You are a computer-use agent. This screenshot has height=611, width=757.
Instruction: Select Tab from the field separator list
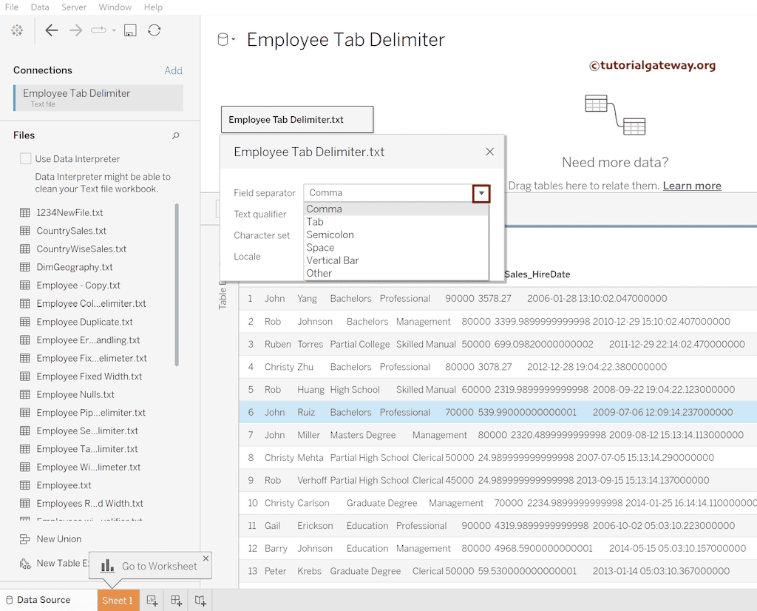pos(315,221)
